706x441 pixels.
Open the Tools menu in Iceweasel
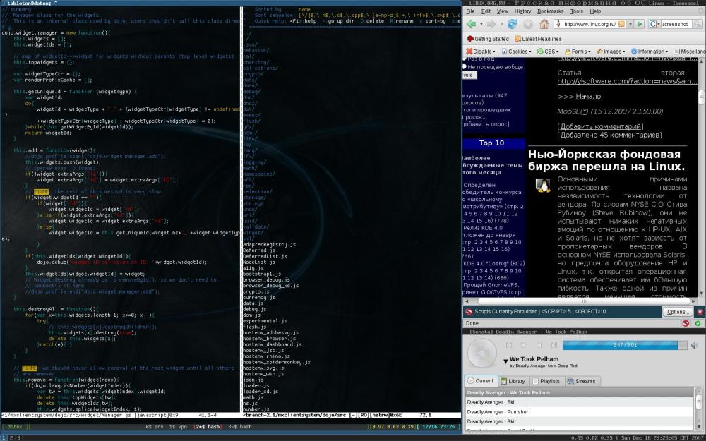coord(576,11)
